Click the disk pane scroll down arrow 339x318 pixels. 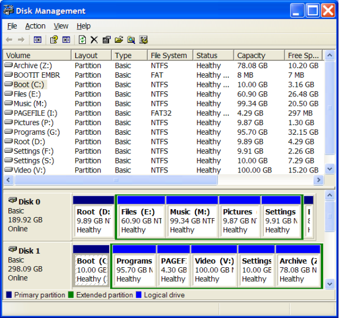click(330, 284)
